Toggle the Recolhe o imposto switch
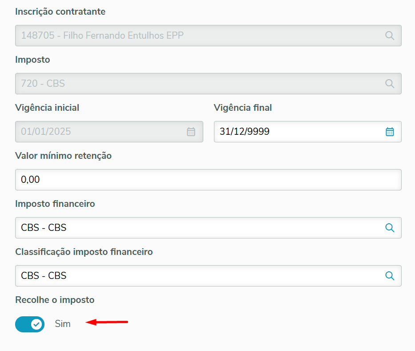 tap(30, 324)
